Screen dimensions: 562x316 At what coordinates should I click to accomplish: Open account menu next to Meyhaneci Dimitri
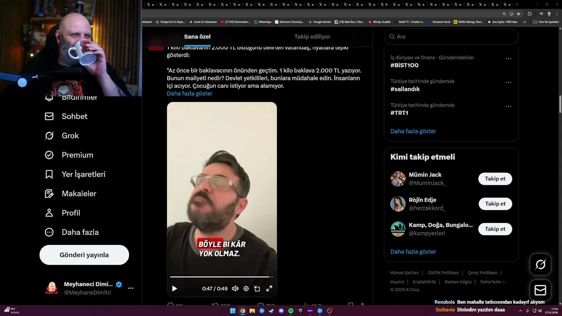(x=130, y=288)
